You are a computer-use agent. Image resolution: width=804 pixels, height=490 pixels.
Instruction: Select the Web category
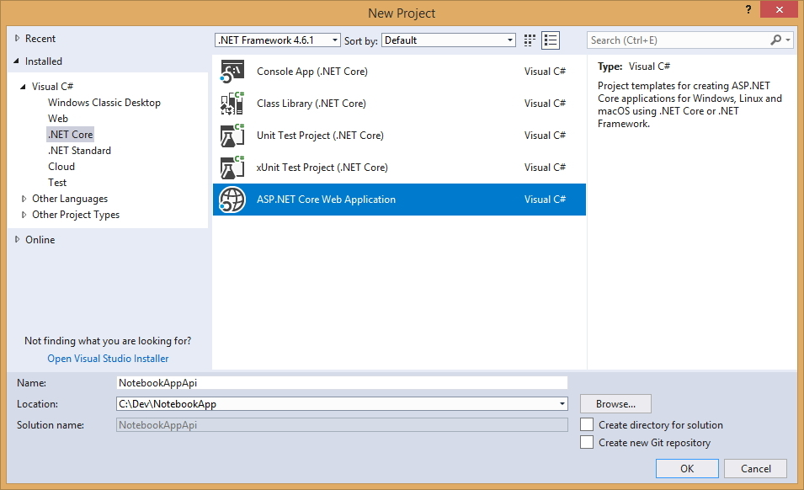58,119
